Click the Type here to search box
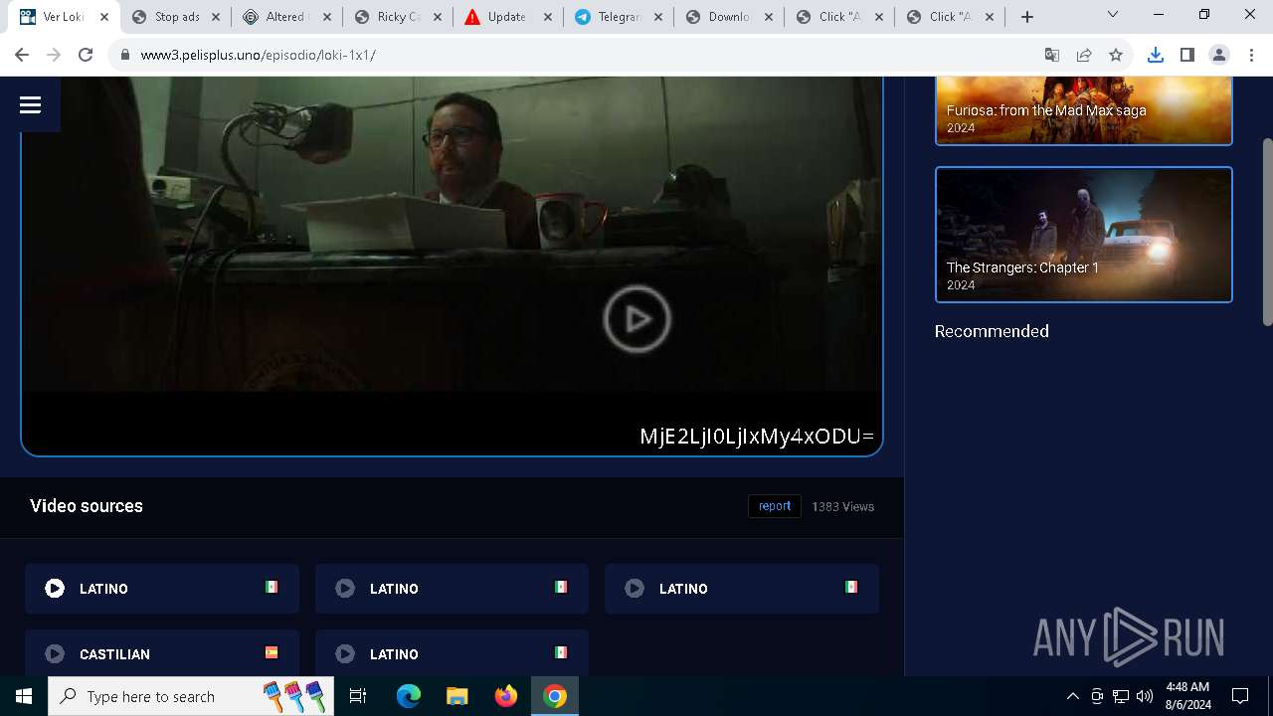The width and height of the screenshot is (1273, 716). 189,696
